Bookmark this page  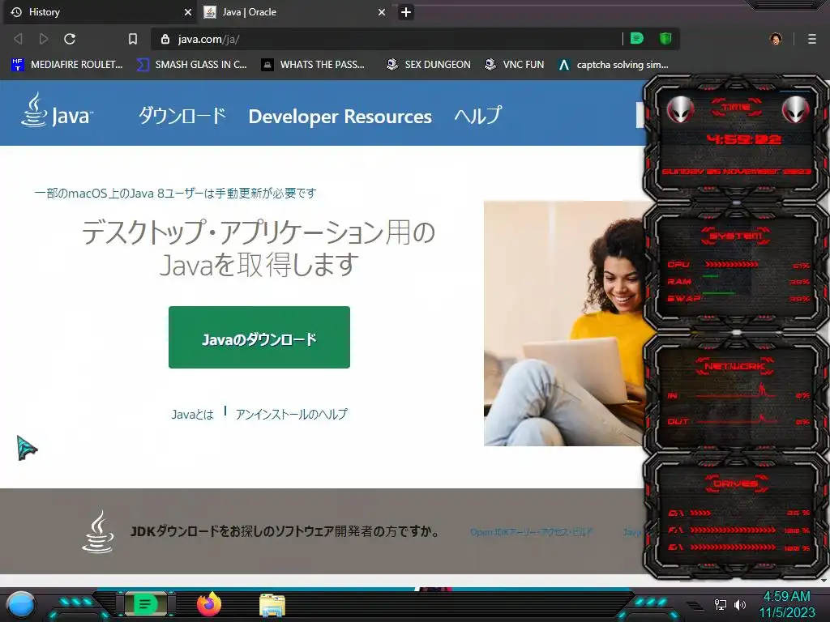coord(133,39)
